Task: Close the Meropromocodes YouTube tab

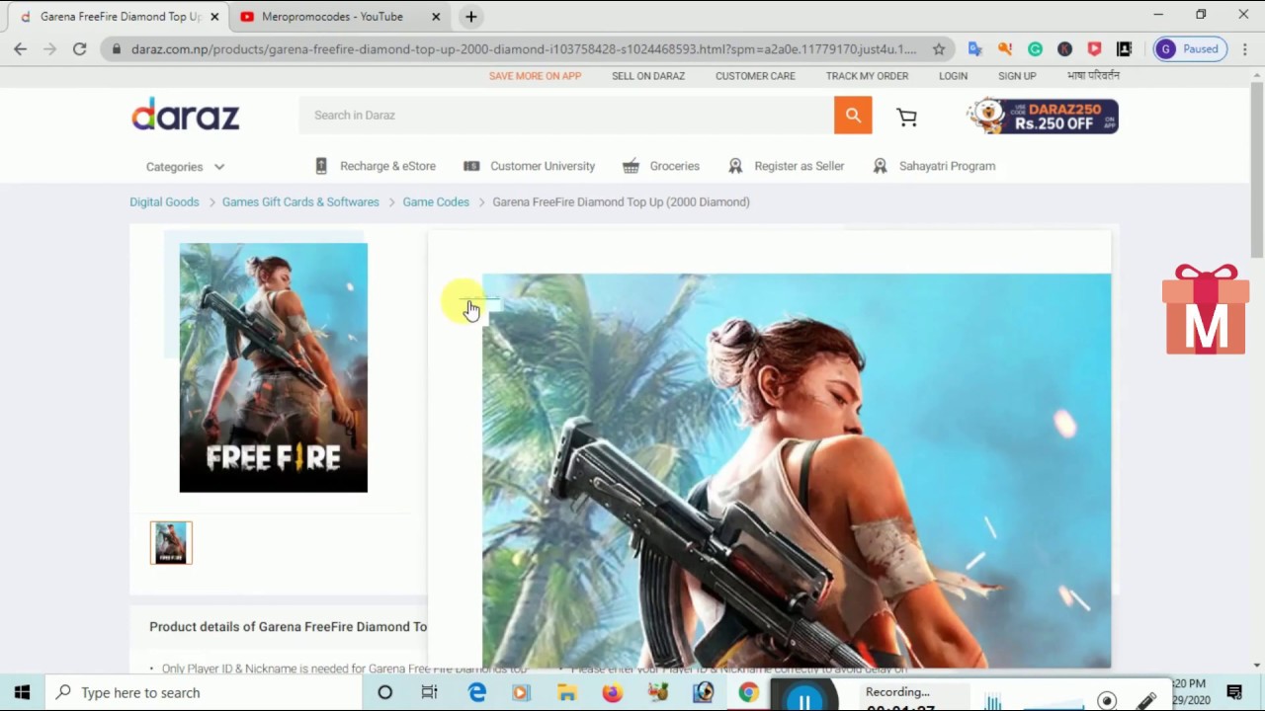Action: (436, 17)
